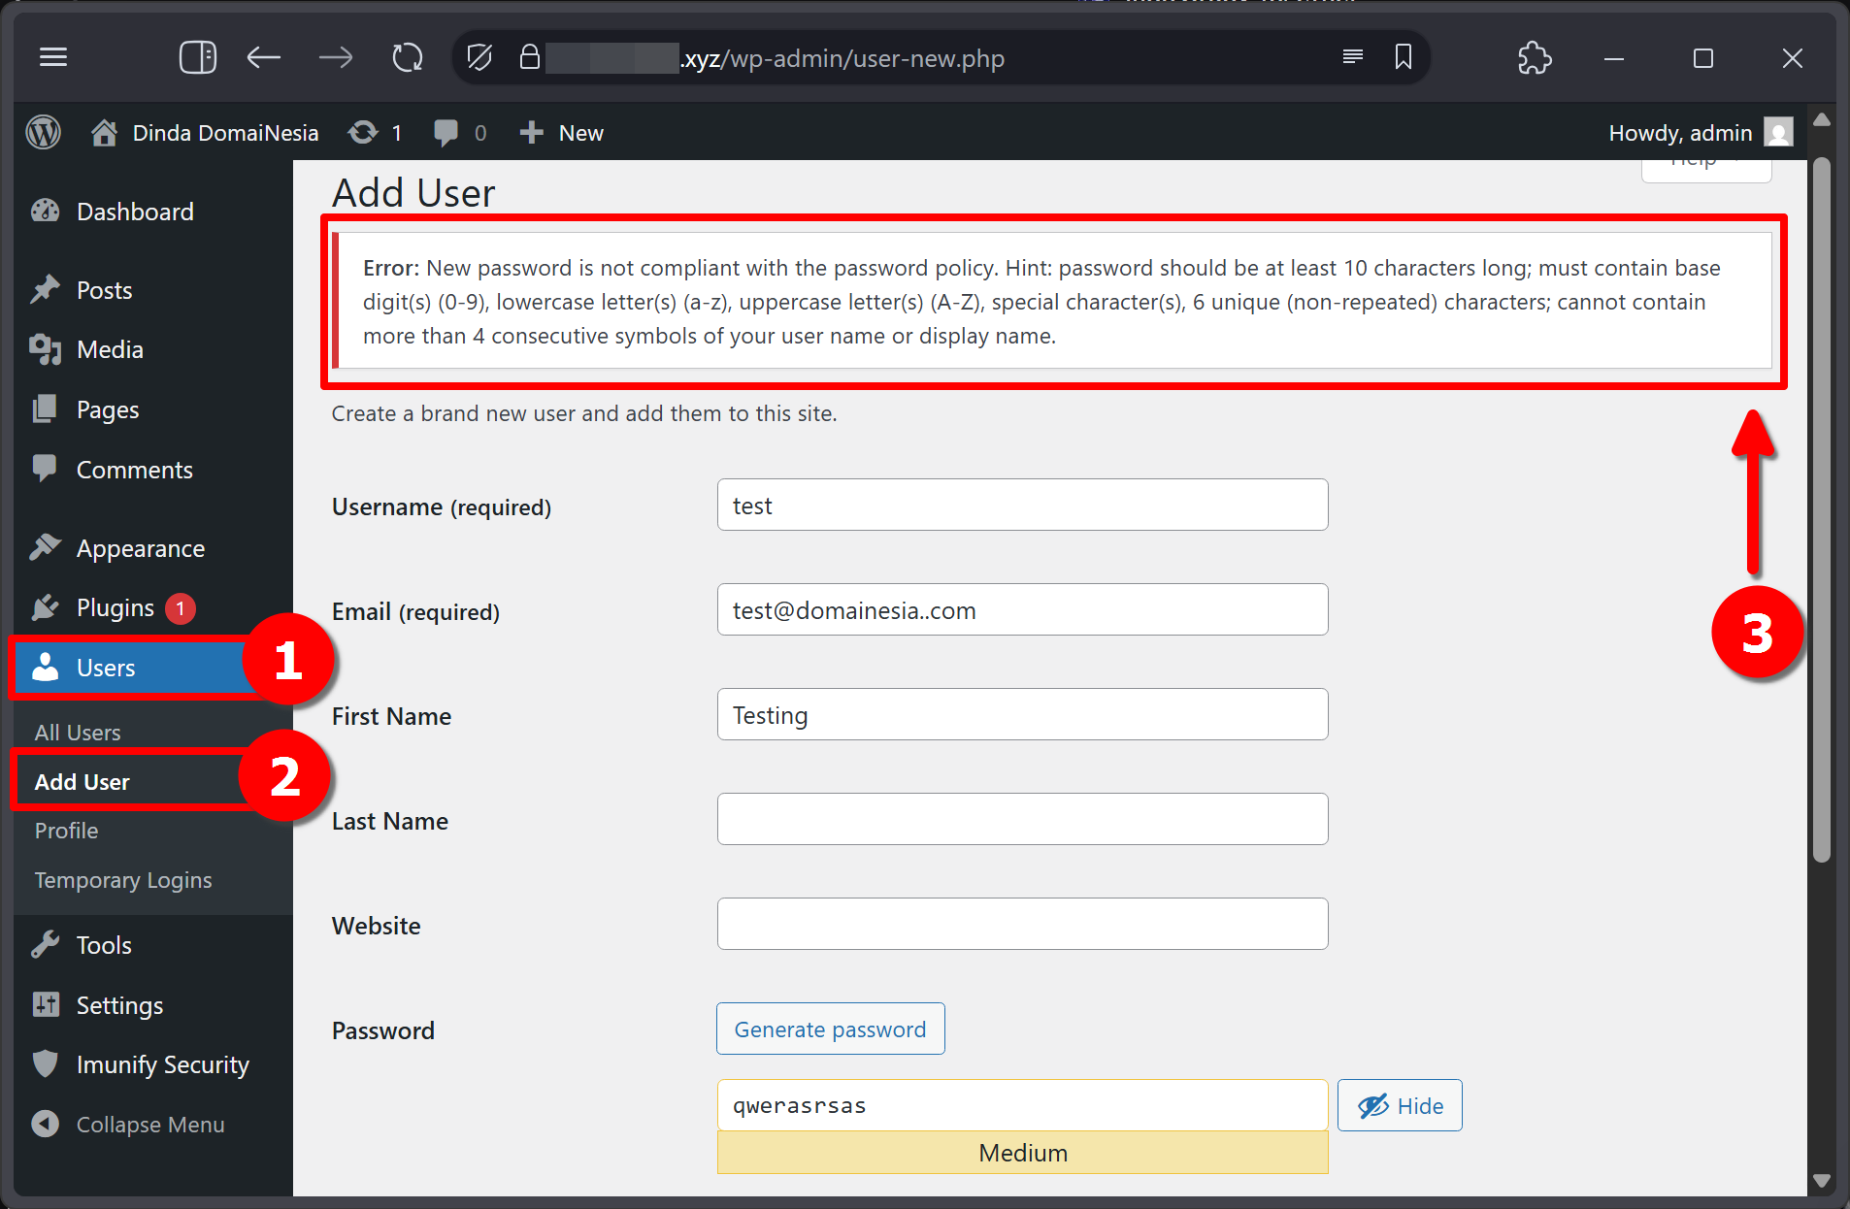Click into the empty Website field
This screenshot has width=1850, height=1209.
(x=1022, y=924)
